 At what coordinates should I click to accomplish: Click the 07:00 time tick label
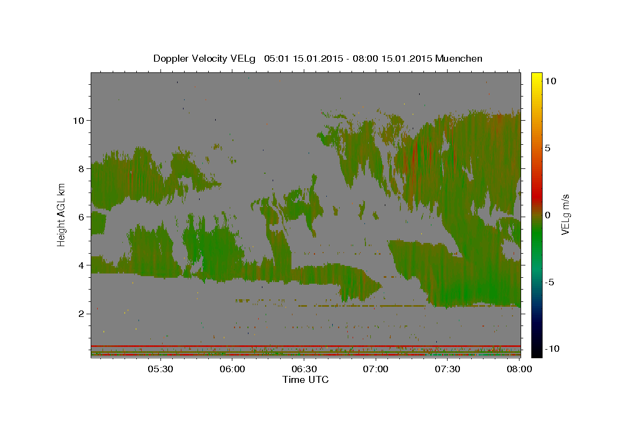(376, 369)
